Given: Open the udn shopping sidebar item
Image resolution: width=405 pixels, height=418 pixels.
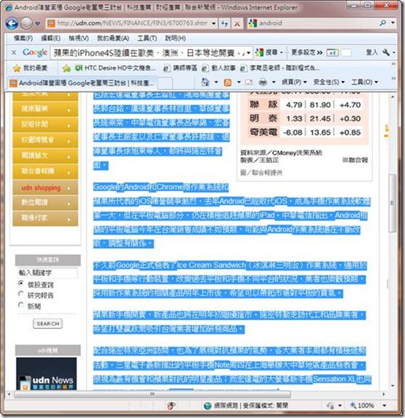Looking at the screenshot, I should [45, 188].
